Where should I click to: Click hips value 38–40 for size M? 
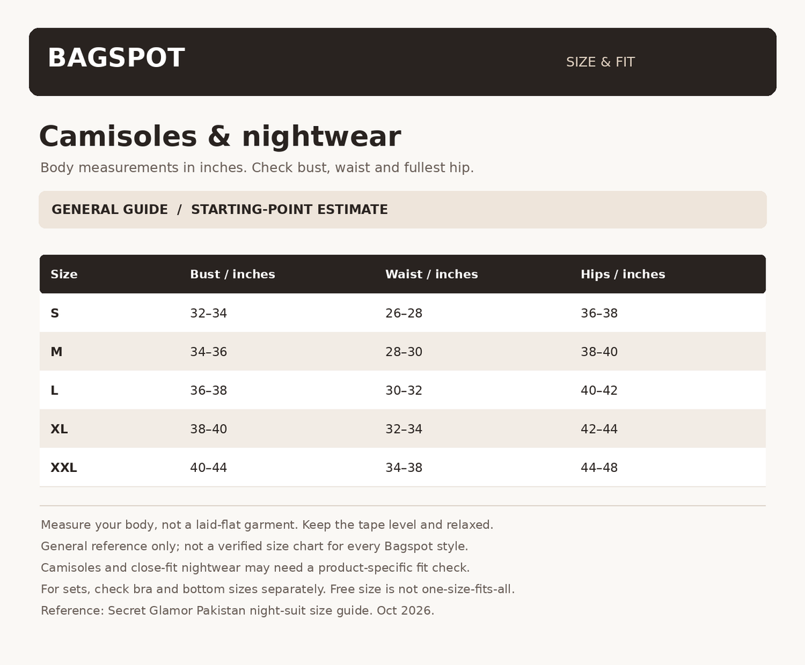[599, 352]
